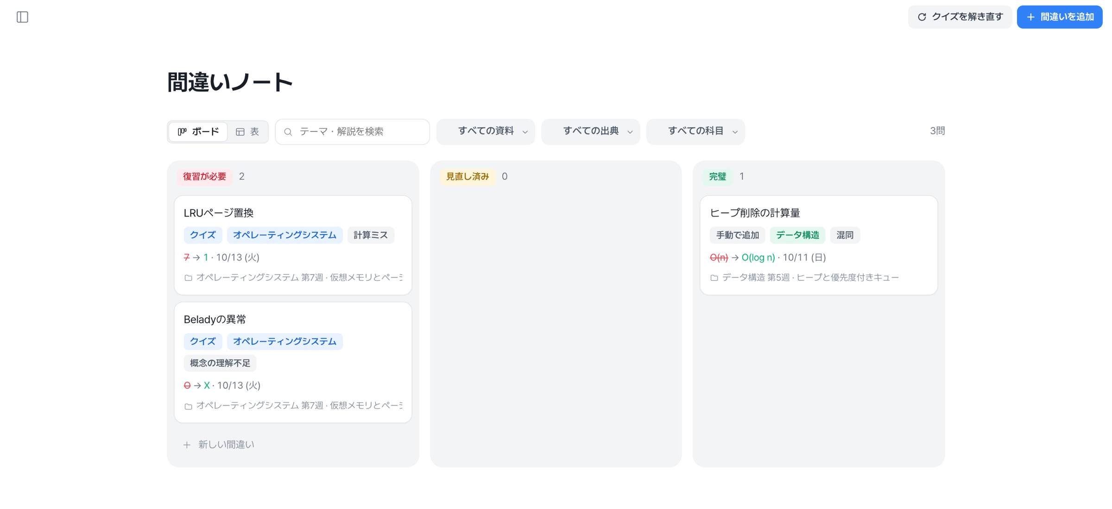Click the O(log n) corrected answer
The height and width of the screenshot is (509, 1112).
pyautogui.click(x=758, y=257)
